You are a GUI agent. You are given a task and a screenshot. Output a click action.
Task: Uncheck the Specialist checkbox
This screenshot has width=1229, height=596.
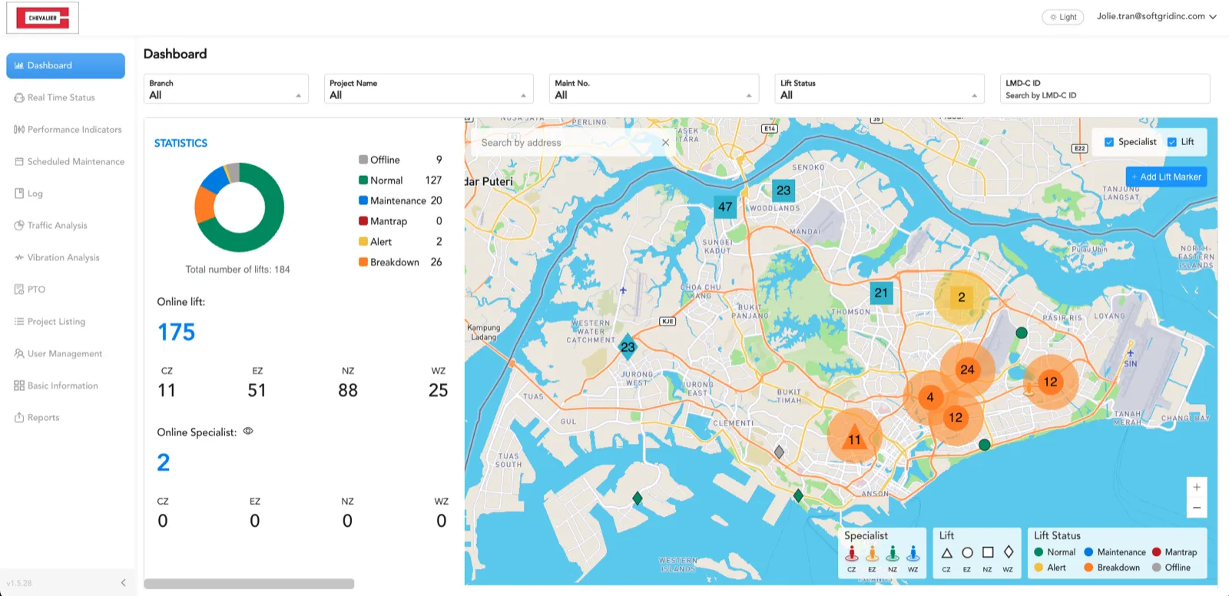[x=1109, y=142]
